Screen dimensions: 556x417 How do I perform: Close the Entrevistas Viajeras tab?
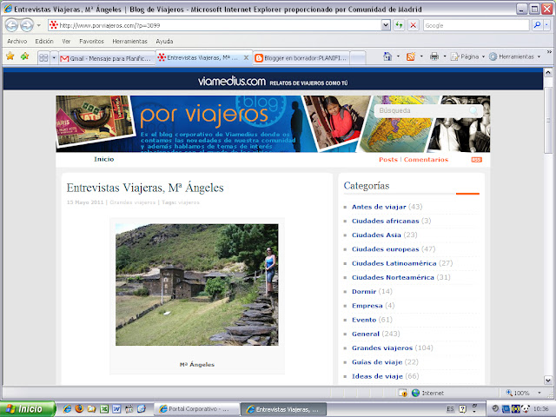point(246,57)
